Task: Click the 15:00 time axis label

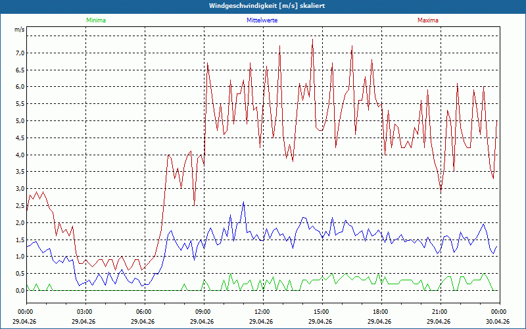Action: (322, 312)
